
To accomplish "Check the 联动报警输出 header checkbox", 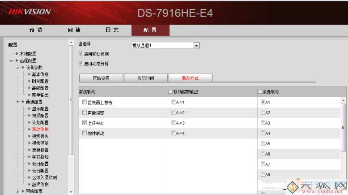I will click(170, 91).
